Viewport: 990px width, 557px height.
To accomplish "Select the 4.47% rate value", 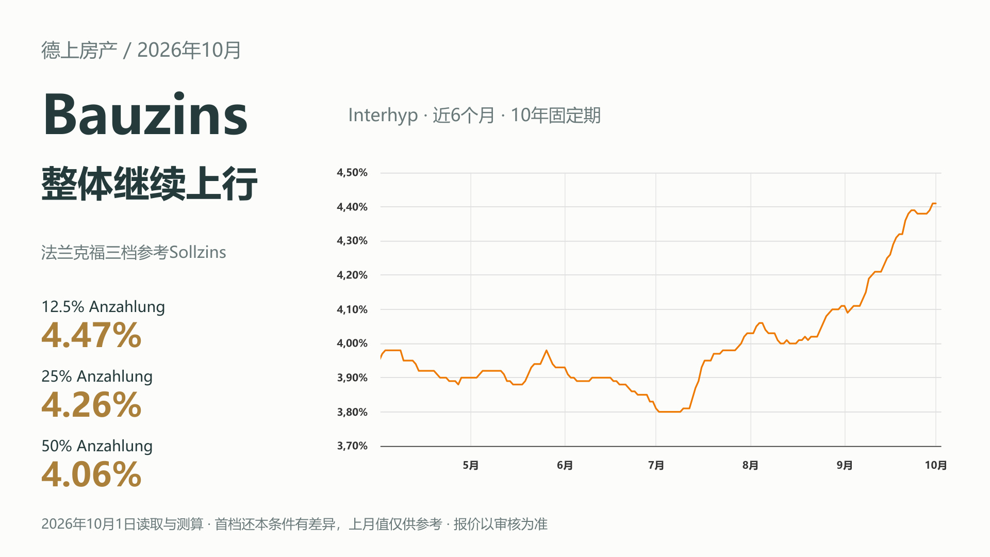I will tap(91, 335).
